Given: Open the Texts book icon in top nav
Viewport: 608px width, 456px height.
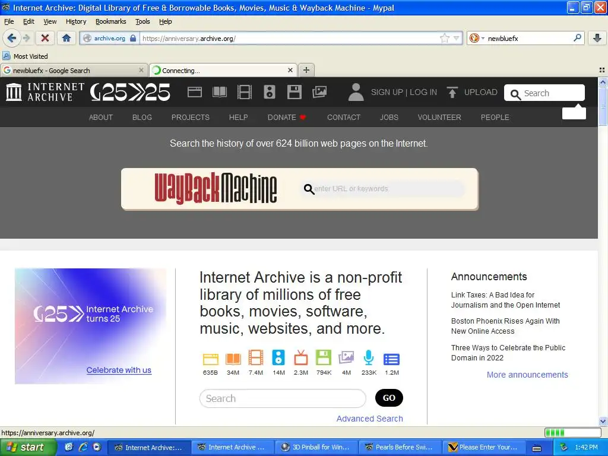Looking at the screenshot, I should [220, 92].
